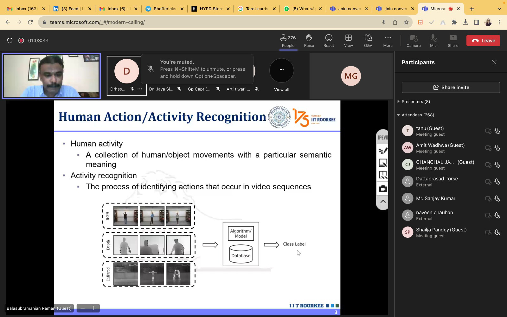Click the Chrome profile avatar

[x=488, y=22]
